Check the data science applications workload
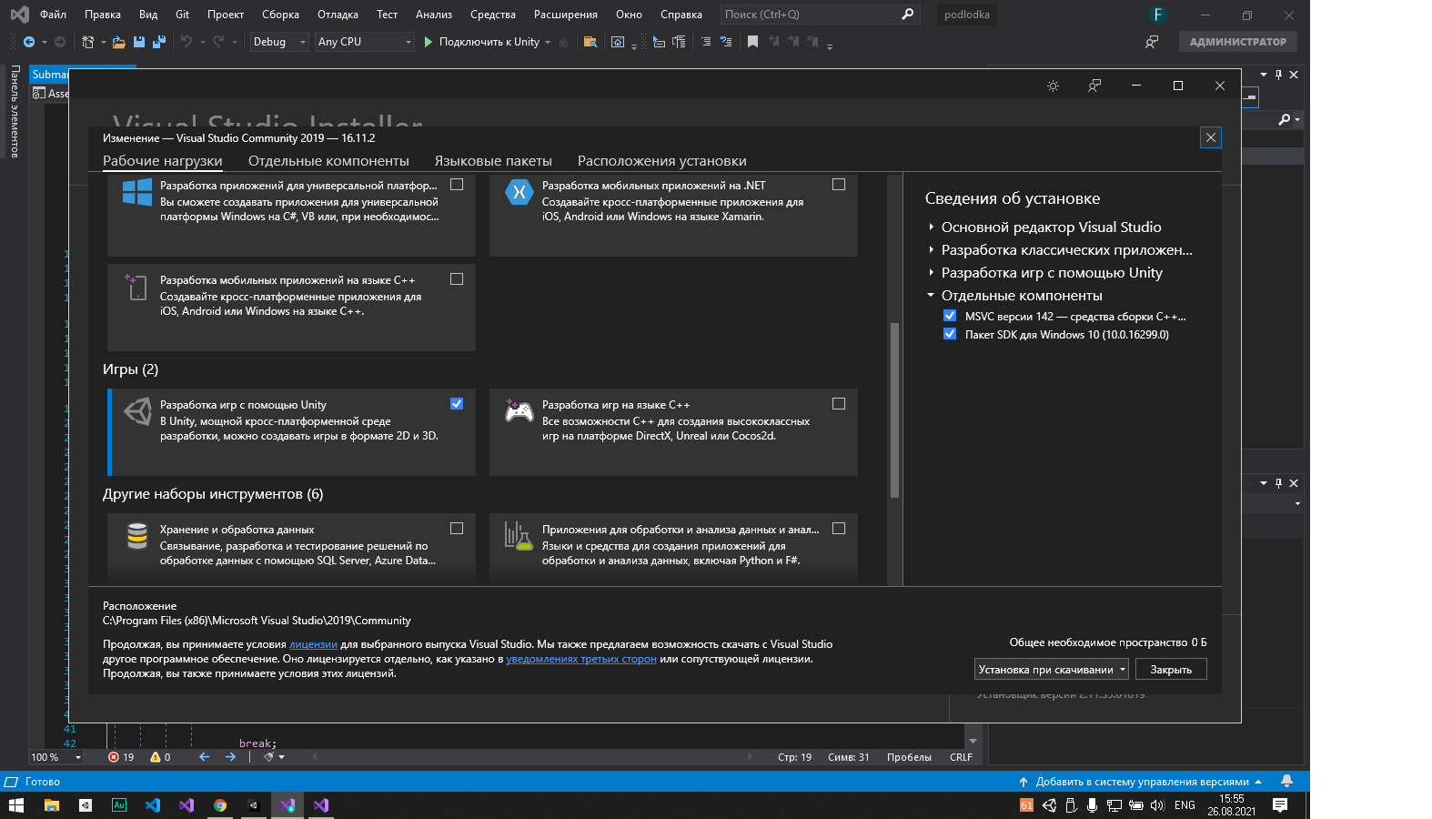Viewport: 1432px width, 819px height. pyautogui.click(x=839, y=529)
